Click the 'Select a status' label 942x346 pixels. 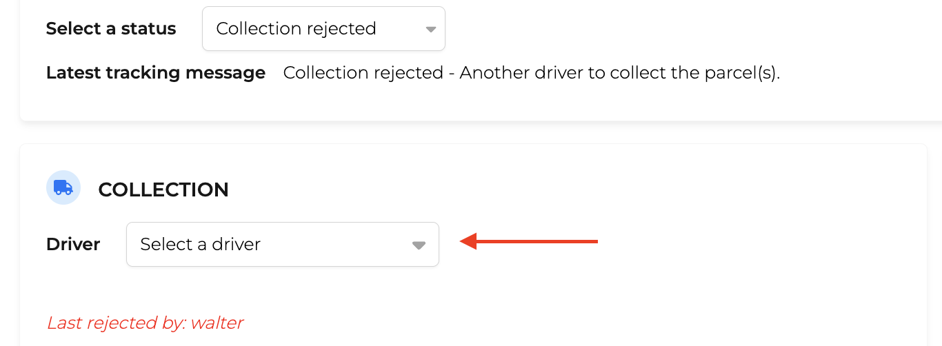point(111,29)
